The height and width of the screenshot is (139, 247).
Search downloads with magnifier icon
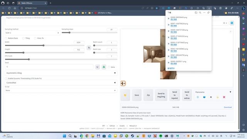click(x=200, y=13)
